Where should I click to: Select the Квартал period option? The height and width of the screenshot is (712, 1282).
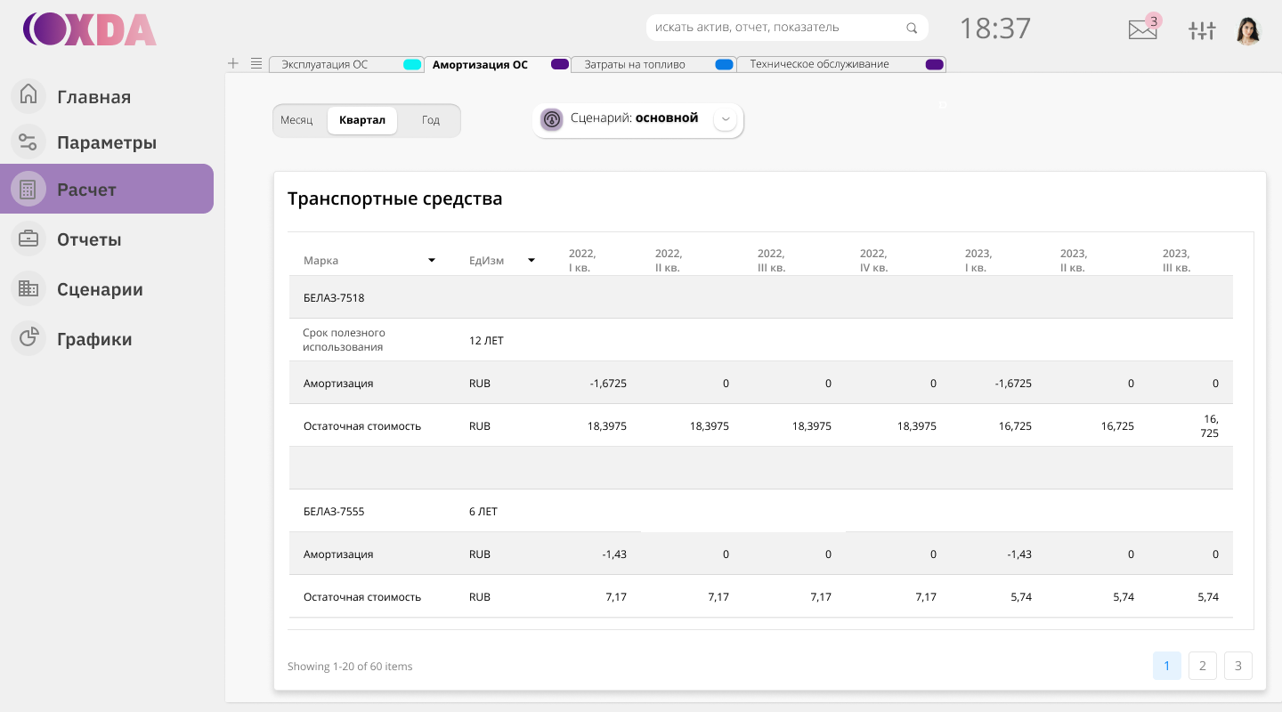click(362, 120)
